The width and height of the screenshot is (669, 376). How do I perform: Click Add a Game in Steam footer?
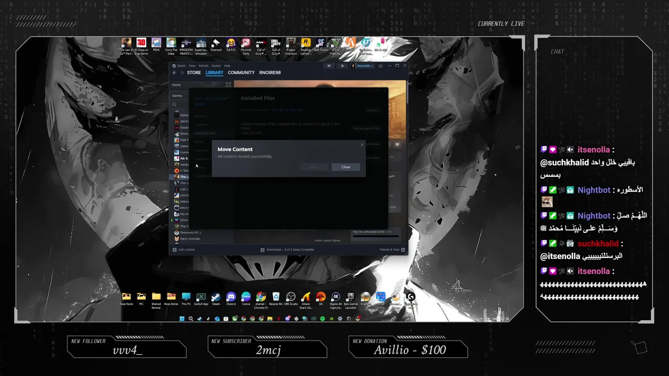(184, 250)
